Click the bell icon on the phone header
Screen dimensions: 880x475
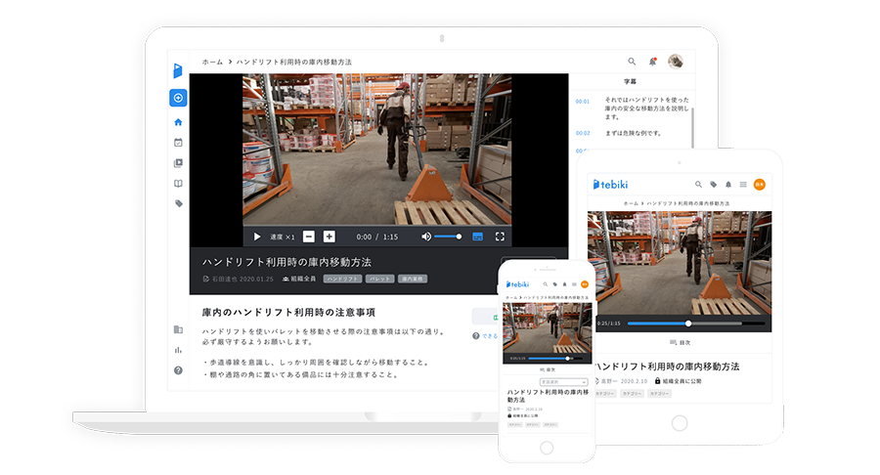pyautogui.click(x=564, y=284)
